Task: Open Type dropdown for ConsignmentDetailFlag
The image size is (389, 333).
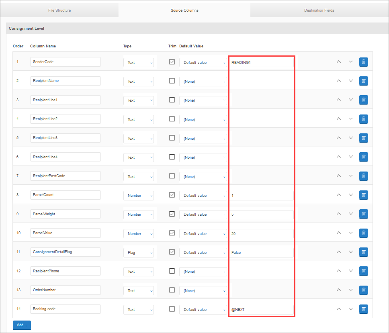Action: tap(139, 253)
